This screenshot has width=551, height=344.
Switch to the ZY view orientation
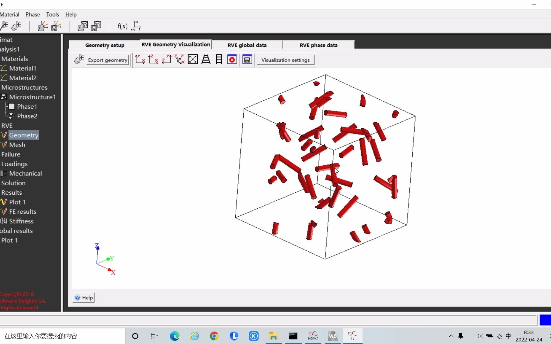click(x=166, y=59)
